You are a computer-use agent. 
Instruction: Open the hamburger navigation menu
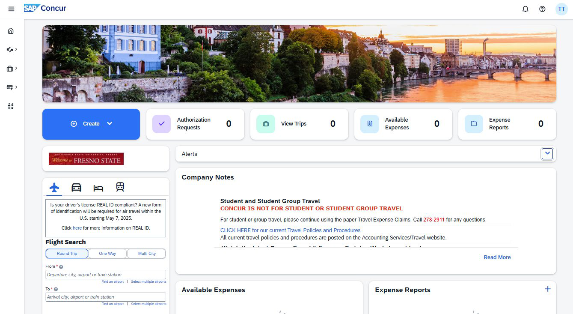click(11, 9)
